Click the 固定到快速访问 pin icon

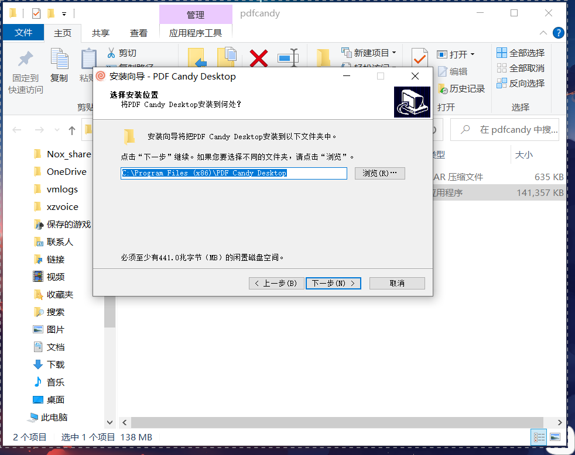[x=25, y=59]
